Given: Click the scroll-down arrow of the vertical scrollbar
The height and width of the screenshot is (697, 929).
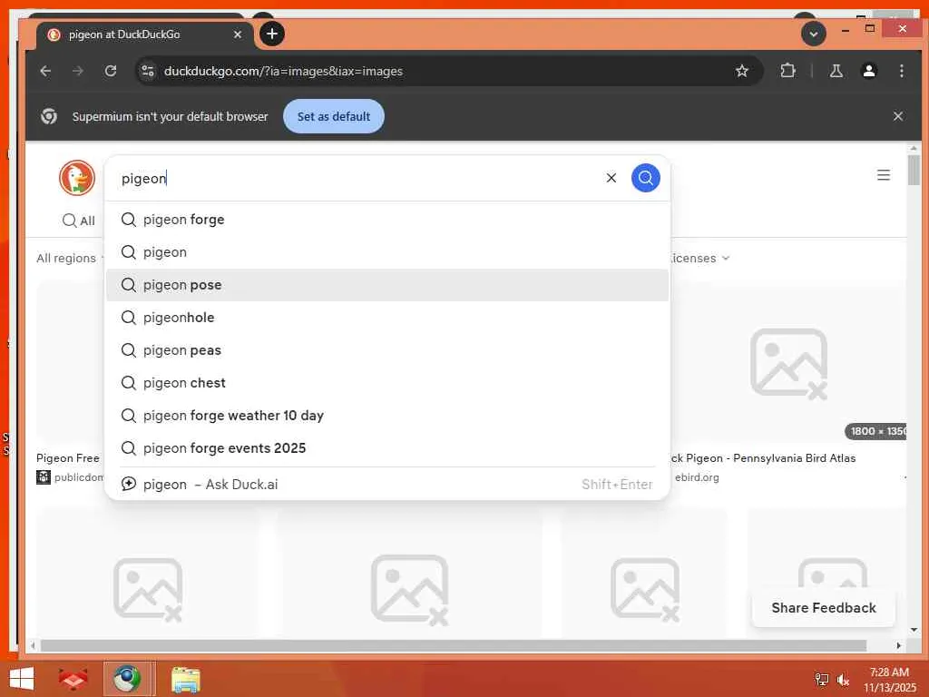Looking at the screenshot, I should coord(913,630).
